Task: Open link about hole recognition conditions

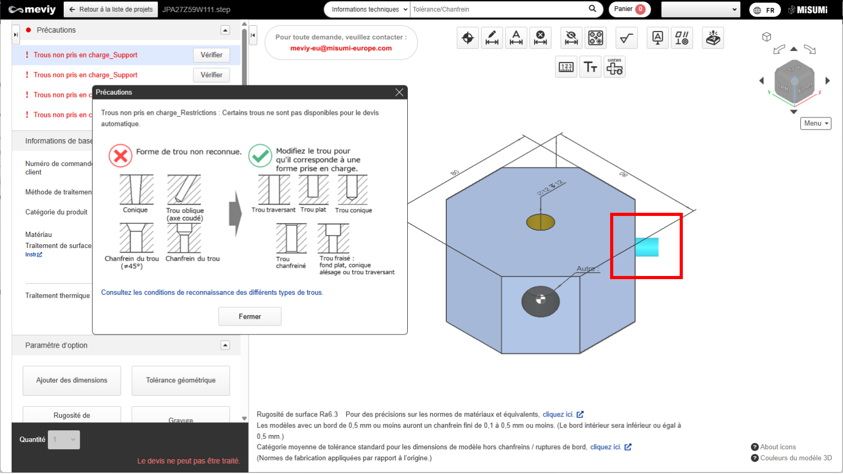Action: [212, 293]
